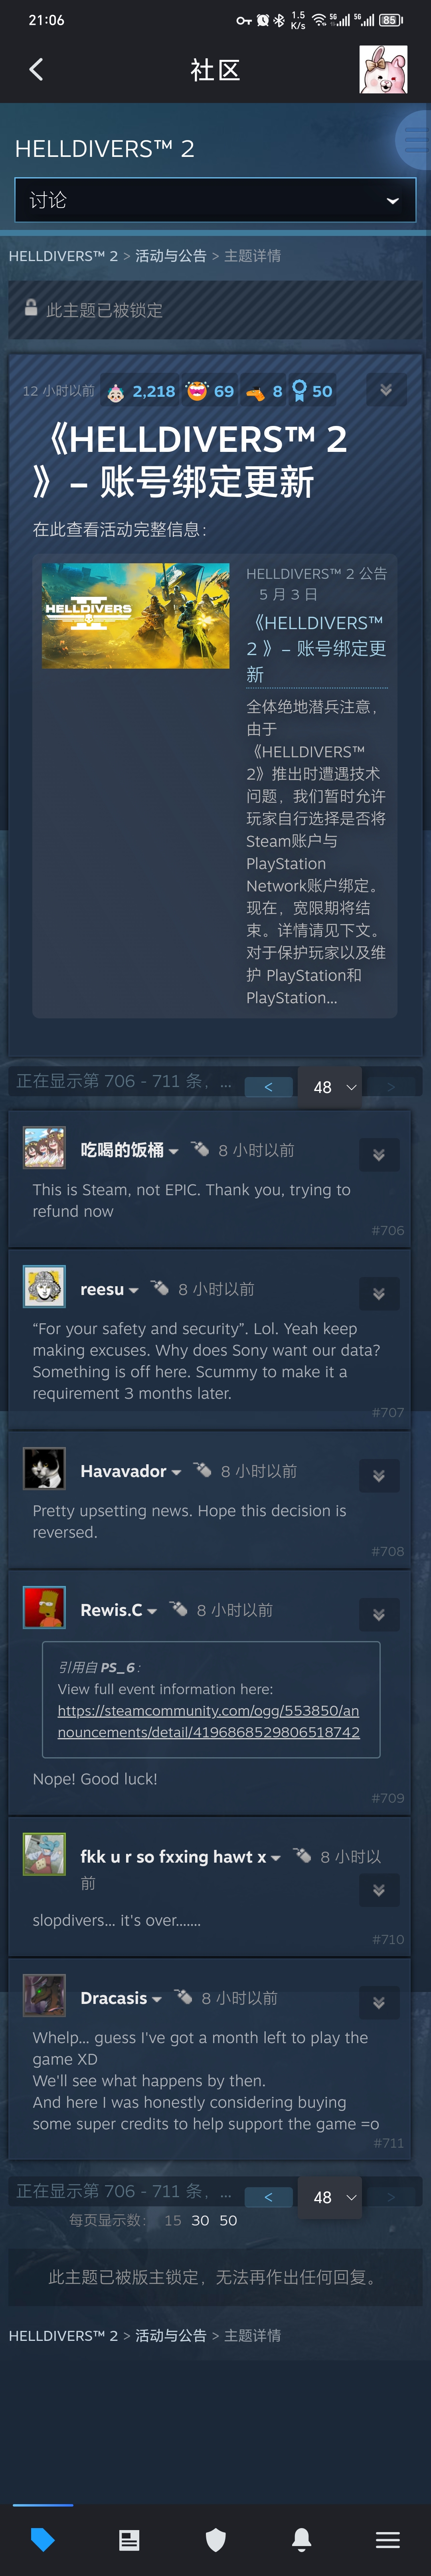Open the quoted steamcommunity announcement link
Screen dimensions: 431x2576
tap(208, 1721)
